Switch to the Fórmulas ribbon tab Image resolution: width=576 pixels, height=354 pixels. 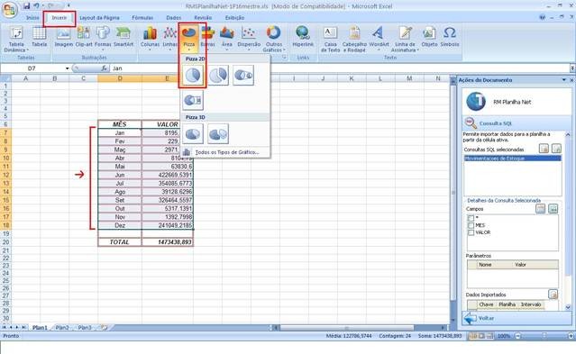click(142, 18)
